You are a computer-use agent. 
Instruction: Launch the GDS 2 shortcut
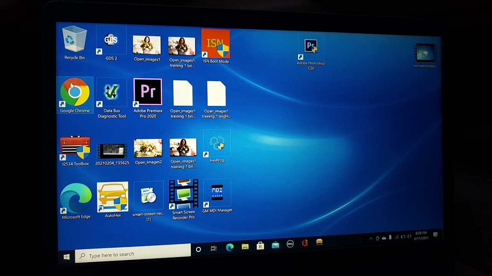111,43
